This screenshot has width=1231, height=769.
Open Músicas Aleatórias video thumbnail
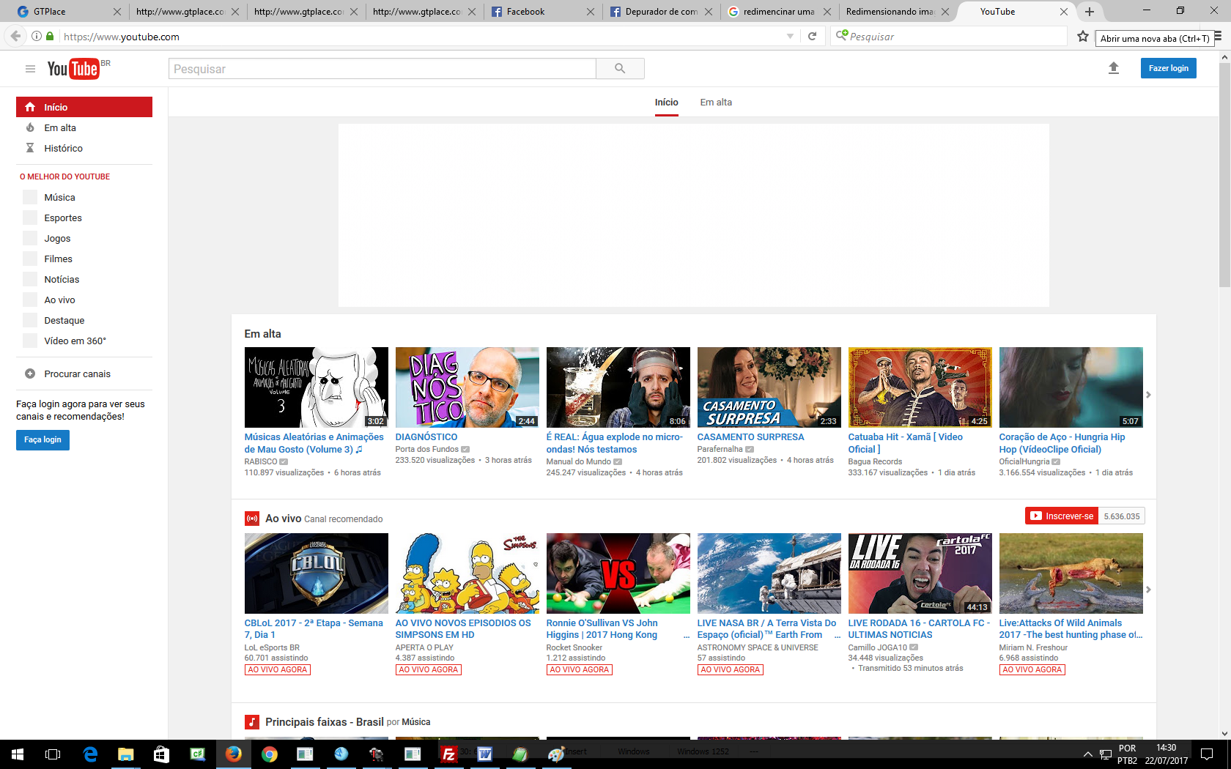316,387
